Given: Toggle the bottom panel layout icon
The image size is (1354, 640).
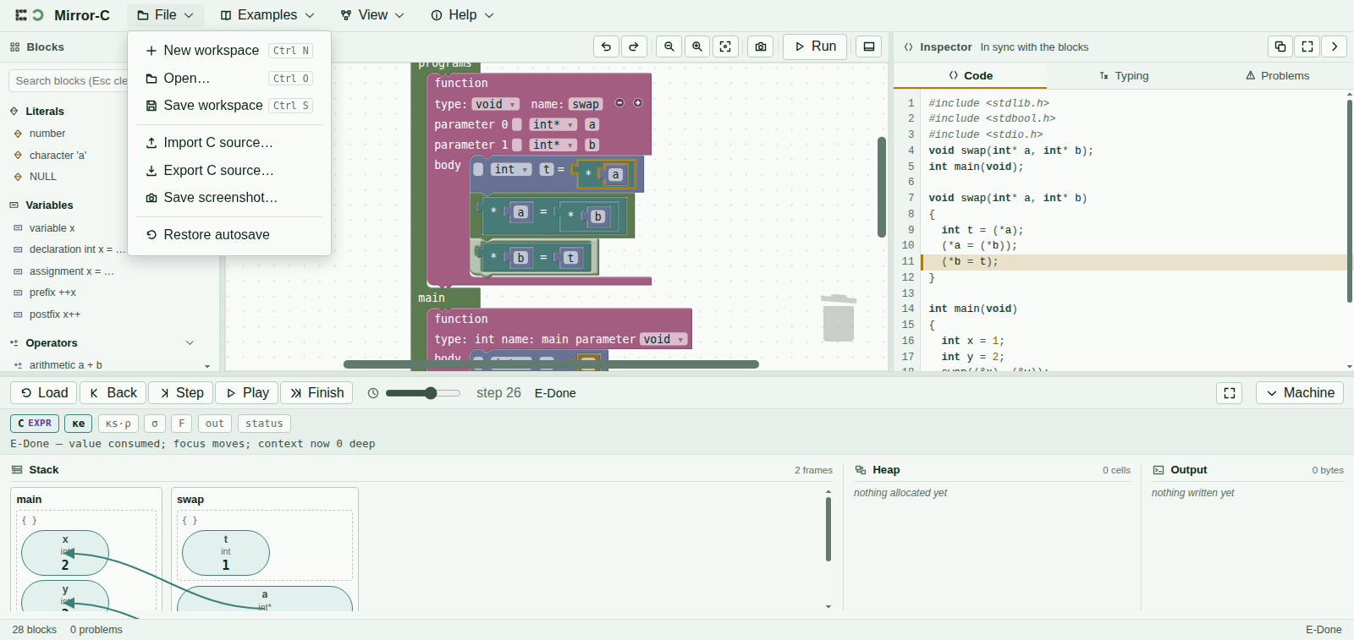Looking at the screenshot, I should tap(868, 46).
